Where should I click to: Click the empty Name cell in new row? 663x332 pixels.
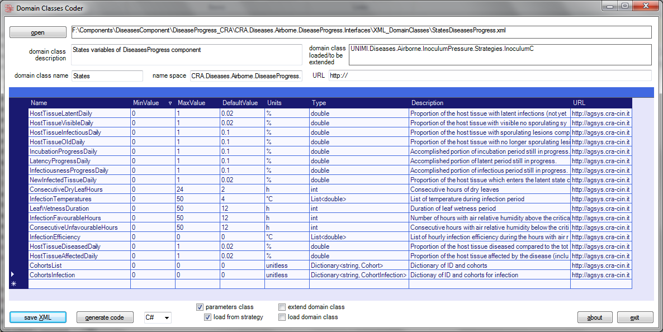(x=79, y=284)
